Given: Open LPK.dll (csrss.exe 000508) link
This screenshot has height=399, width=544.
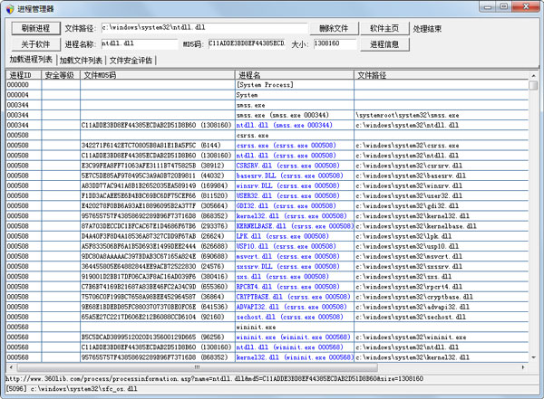Looking at the screenshot, I should tap(282, 236).
